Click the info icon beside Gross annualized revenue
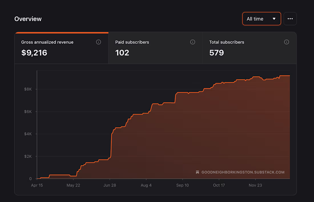The width and height of the screenshot is (314, 202). [x=98, y=42]
